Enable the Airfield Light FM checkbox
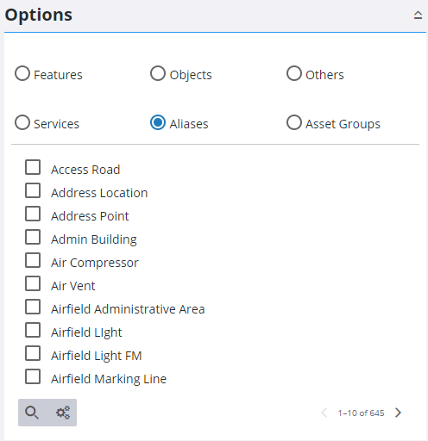This screenshot has width=428, height=441. tap(33, 353)
